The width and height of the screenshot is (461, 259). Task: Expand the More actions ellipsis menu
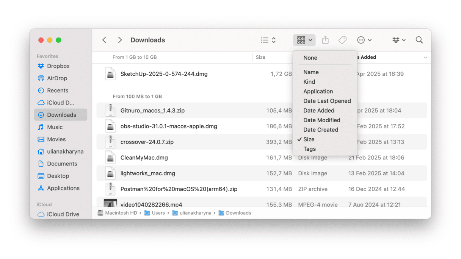[x=364, y=40]
